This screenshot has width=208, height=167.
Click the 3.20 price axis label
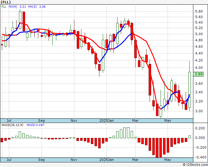click(x=199, y=101)
